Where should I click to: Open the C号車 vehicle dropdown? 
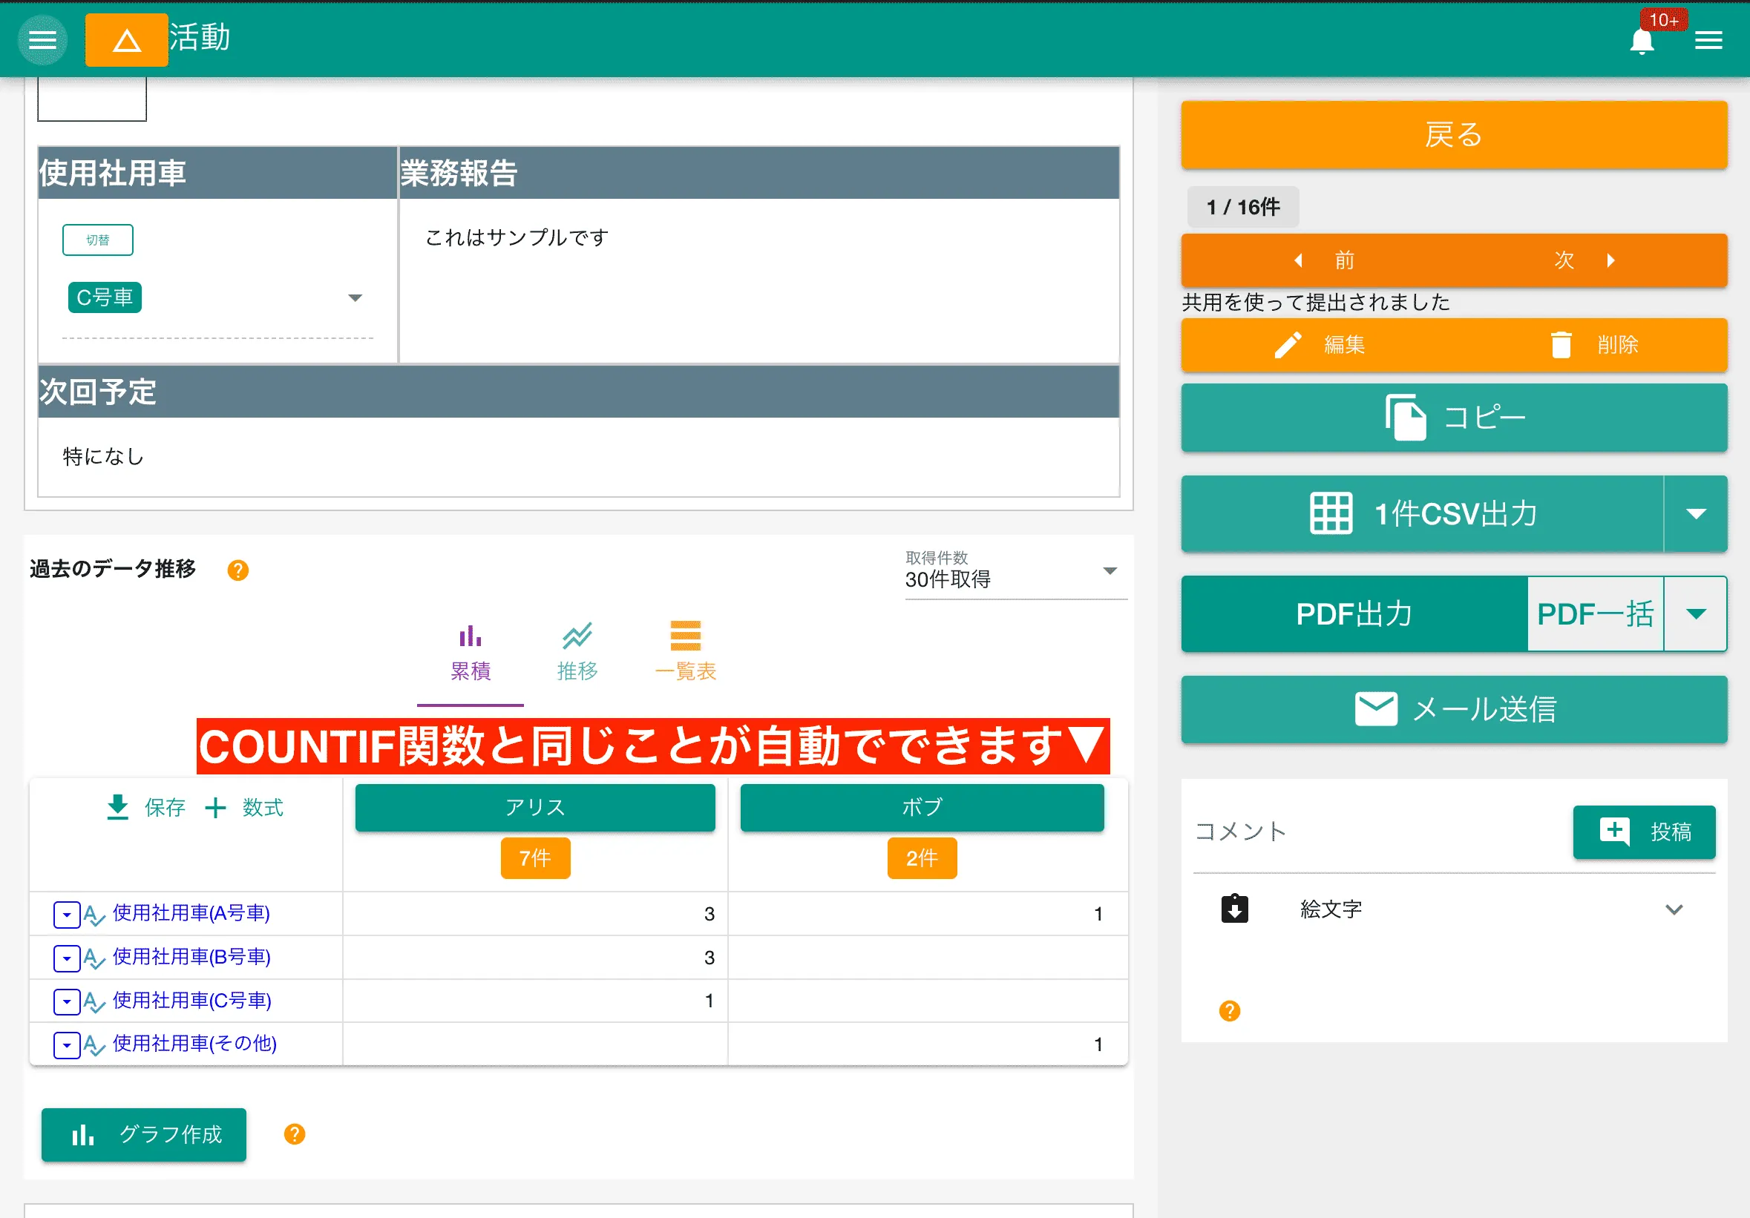tap(355, 298)
